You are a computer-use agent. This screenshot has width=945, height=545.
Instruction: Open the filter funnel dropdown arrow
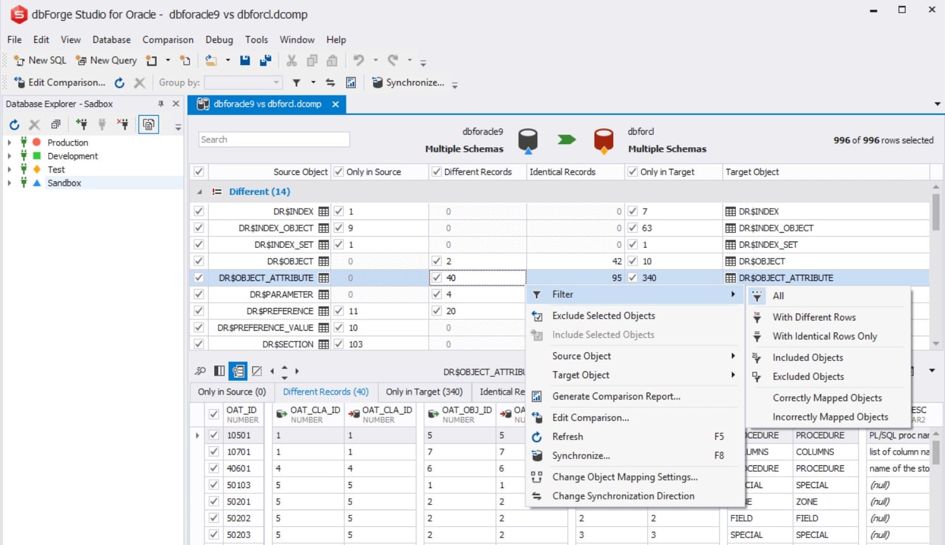[x=313, y=82]
